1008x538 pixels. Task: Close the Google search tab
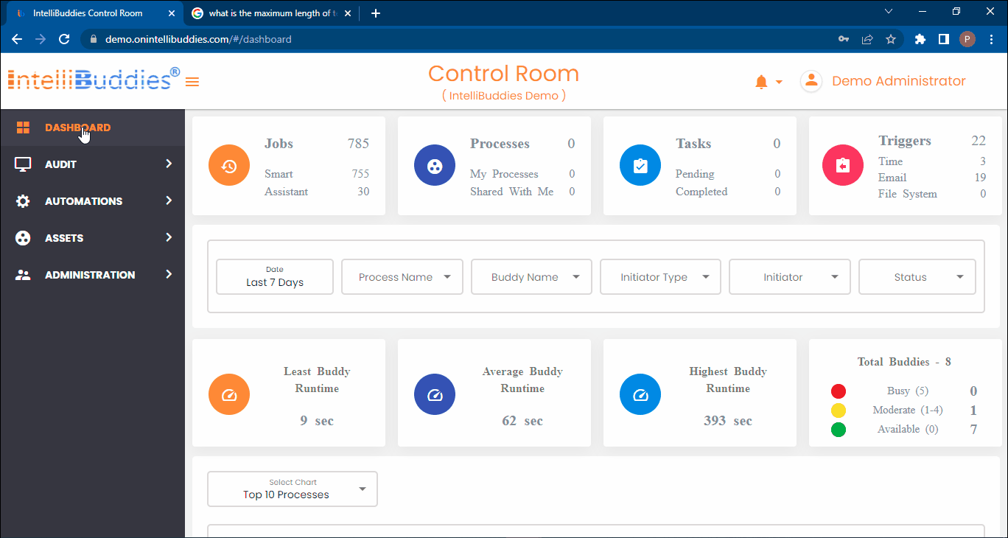(x=348, y=13)
